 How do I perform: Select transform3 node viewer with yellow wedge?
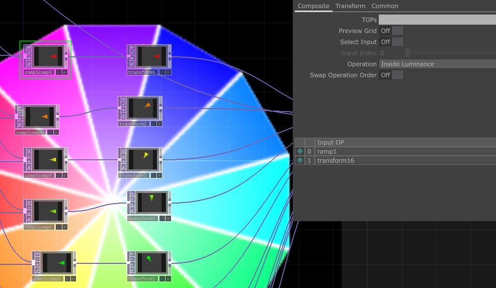click(143, 160)
